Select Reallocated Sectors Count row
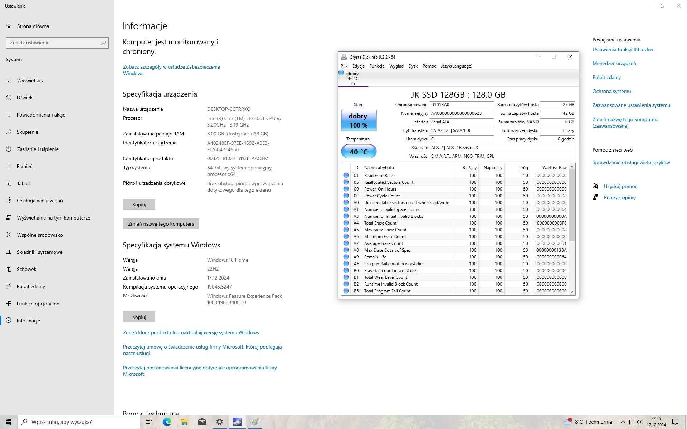 [455, 182]
